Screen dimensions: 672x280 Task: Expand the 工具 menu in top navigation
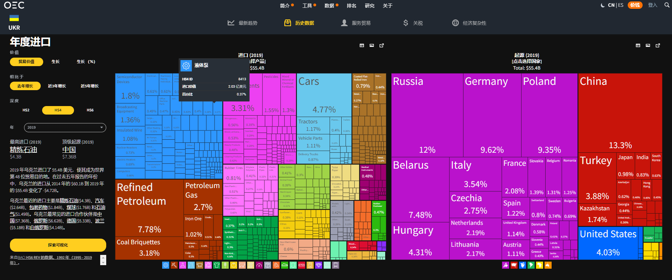click(309, 6)
